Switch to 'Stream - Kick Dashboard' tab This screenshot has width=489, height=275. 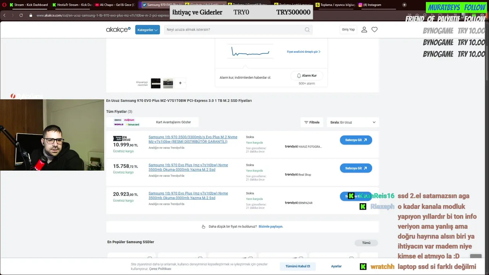pyautogui.click(x=29, y=5)
